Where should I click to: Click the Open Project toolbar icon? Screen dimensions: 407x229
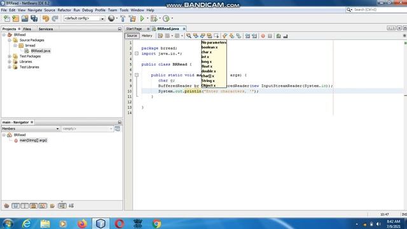25,18
